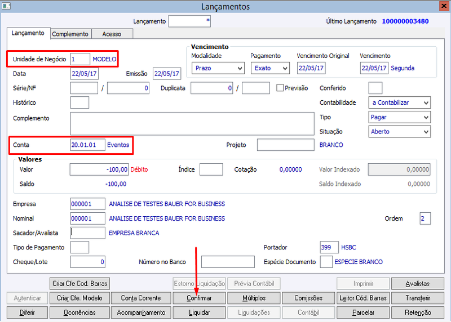451x322 pixels.
Task: Click the Liquidar button
Action: (199, 312)
